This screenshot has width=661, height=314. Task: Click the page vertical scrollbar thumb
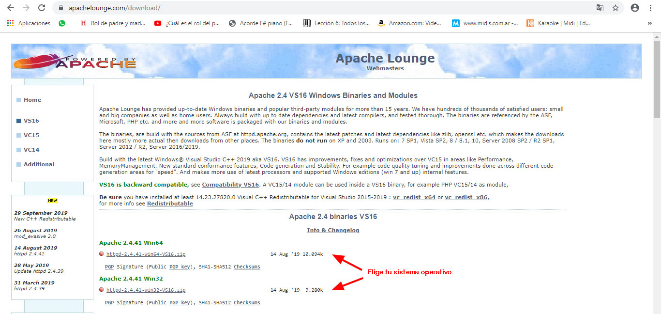(x=657, y=80)
